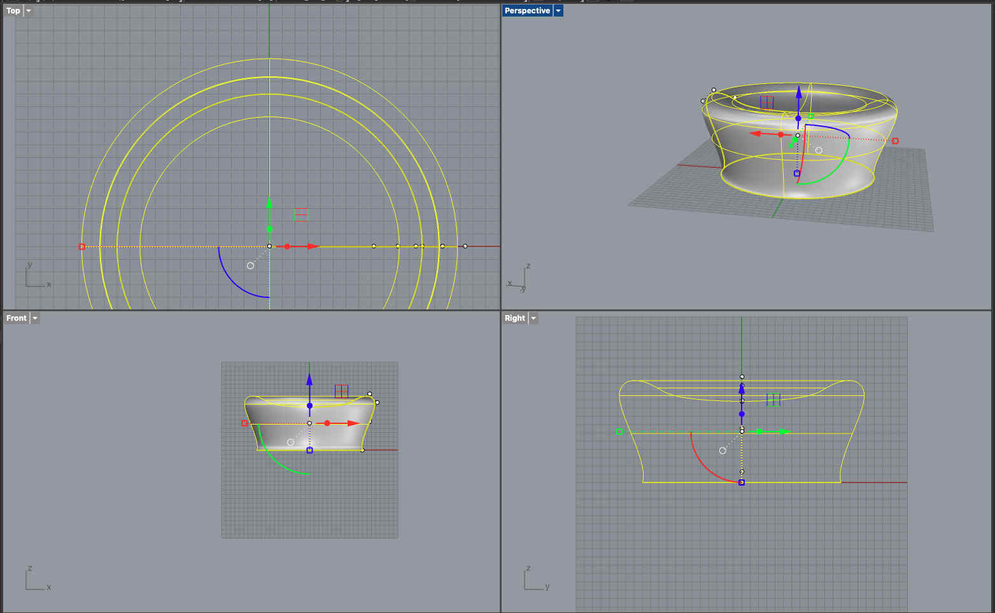
Task: Open gumball menu ball in Front viewport
Action: coord(291,442)
